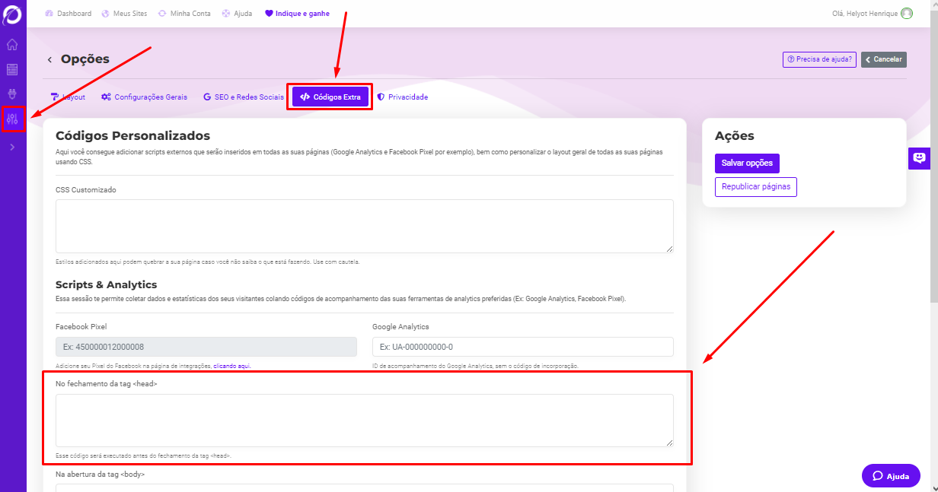
Task: Switch to the Configurações Gerais tab
Action: pyautogui.click(x=144, y=97)
